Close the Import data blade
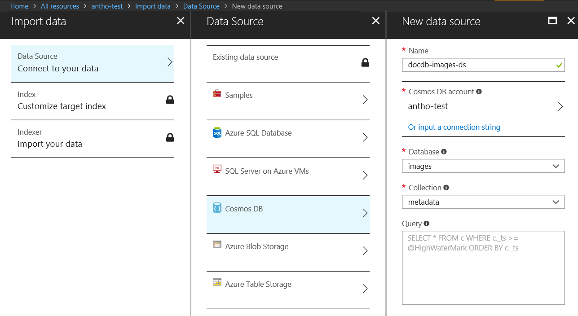Image resolution: width=578 pixels, height=316 pixels. 181,21
